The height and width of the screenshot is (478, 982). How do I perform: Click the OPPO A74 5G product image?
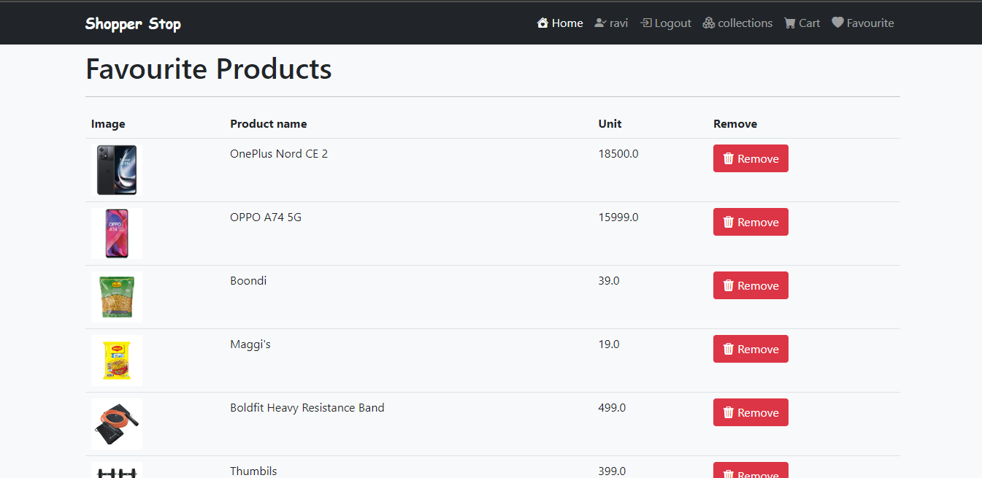click(x=117, y=234)
